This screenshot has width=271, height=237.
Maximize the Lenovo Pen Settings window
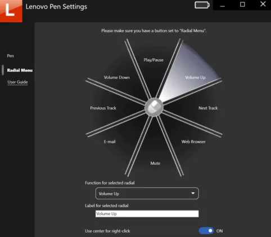tap(242, 5)
